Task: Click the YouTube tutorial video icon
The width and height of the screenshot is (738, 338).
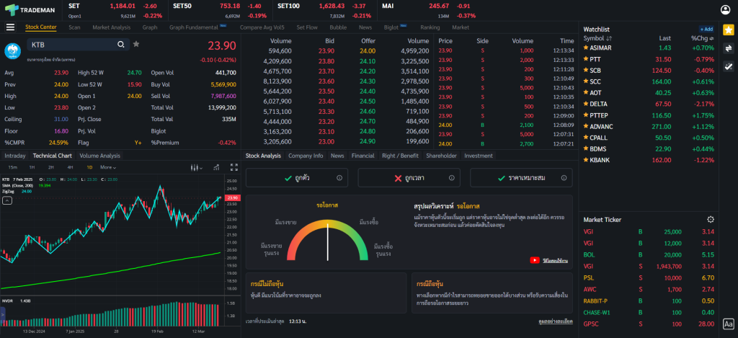Action: pos(535,260)
